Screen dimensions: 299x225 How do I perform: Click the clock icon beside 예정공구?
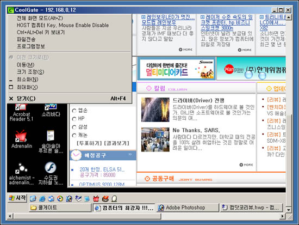tap(76, 155)
